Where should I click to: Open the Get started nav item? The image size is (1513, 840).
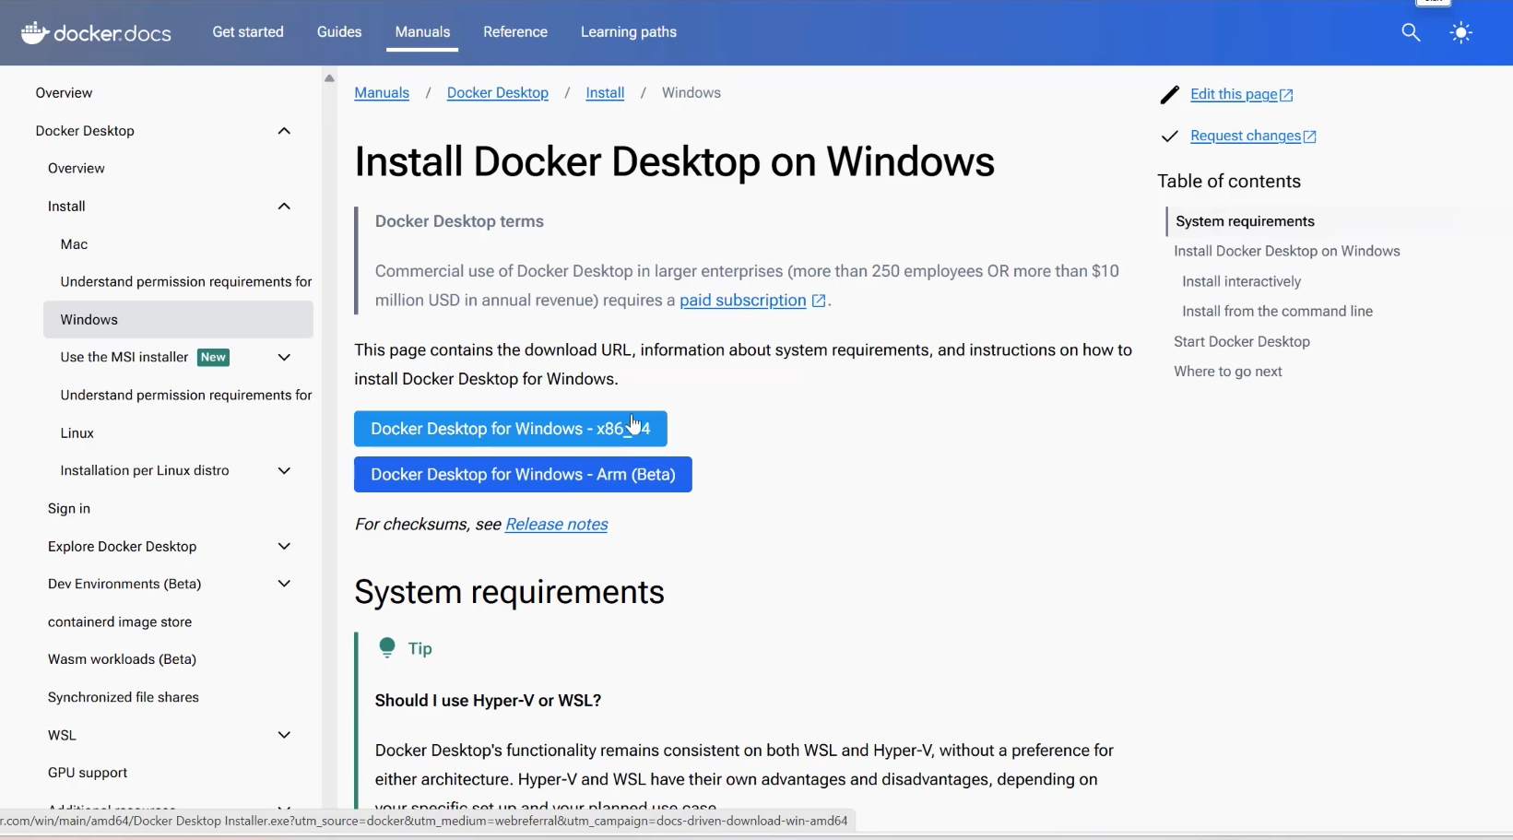(x=248, y=31)
